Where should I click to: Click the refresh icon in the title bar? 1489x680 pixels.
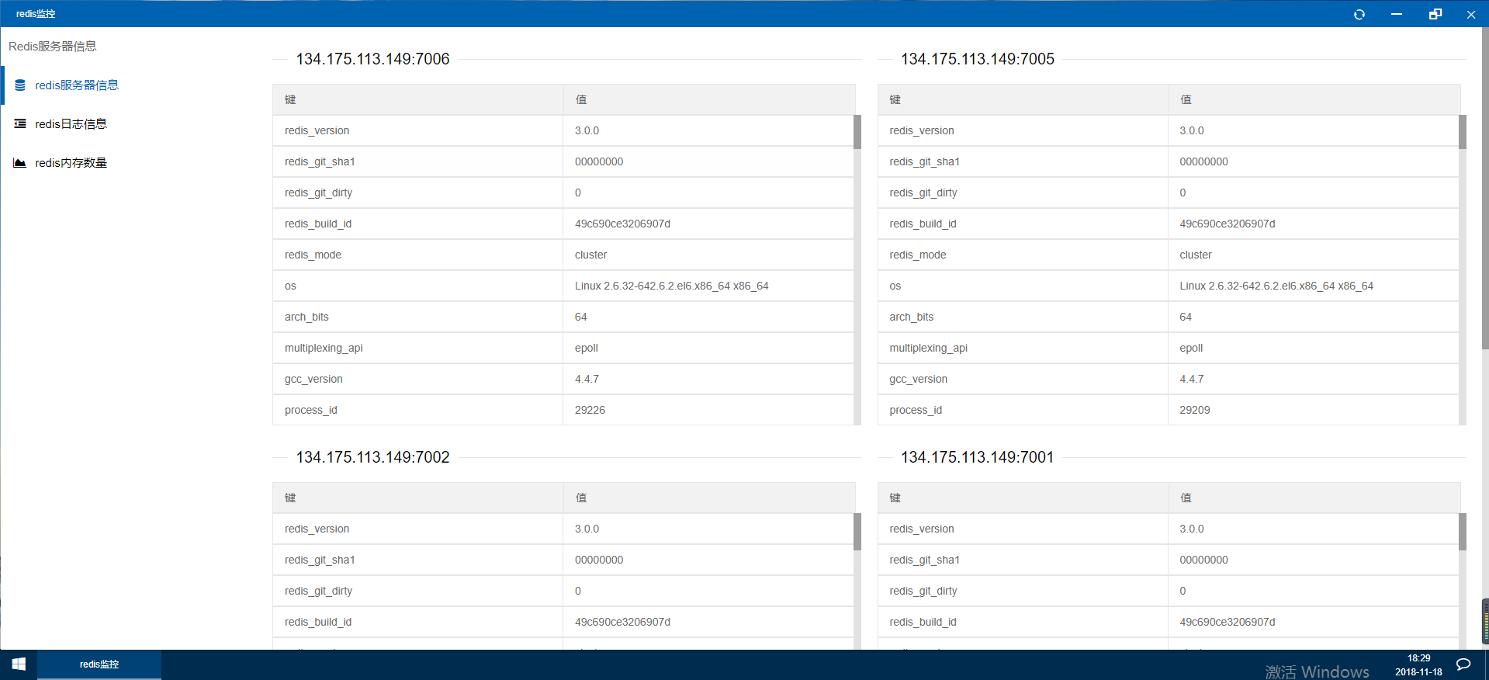click(1359, 14)
